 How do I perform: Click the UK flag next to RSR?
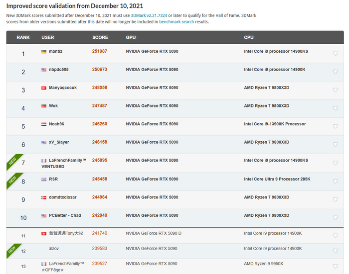click(44, 180)
